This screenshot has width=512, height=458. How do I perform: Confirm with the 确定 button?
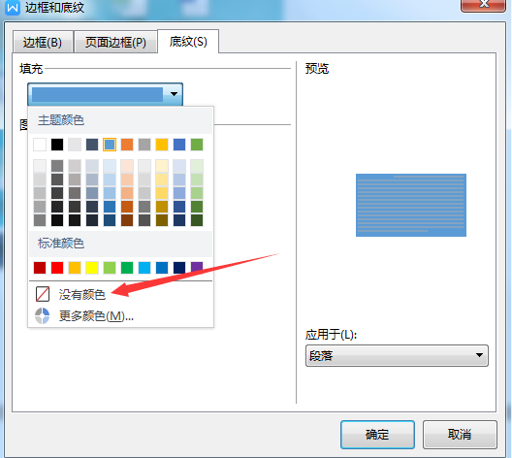click(377, 435)
